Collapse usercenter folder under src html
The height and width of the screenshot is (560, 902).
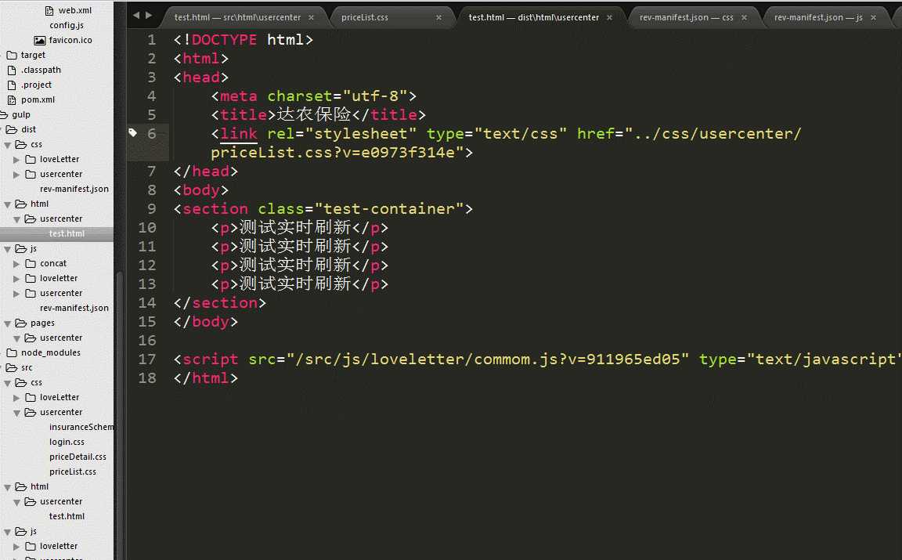click(16, 503)
